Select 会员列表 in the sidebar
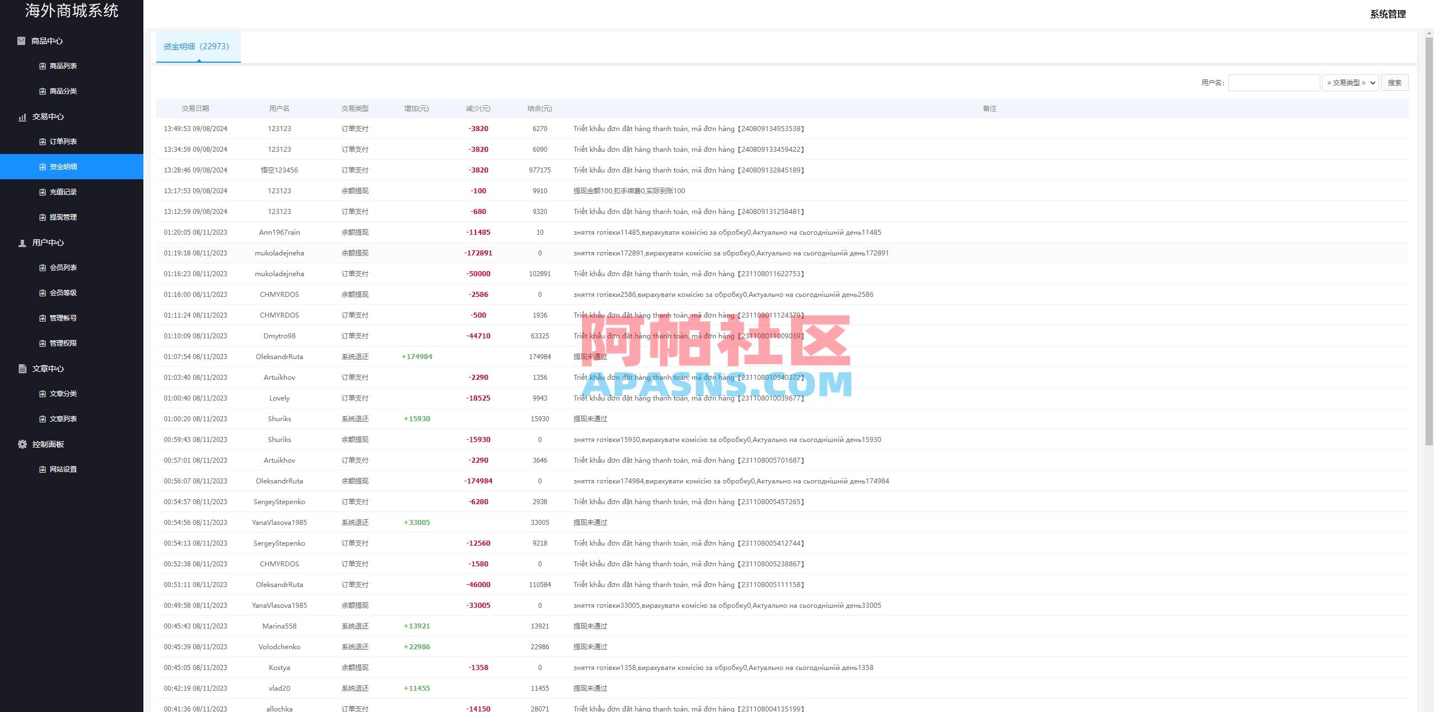Image resolution: width=1434 pixels, height=712 pixels. (x=63, y=267)
